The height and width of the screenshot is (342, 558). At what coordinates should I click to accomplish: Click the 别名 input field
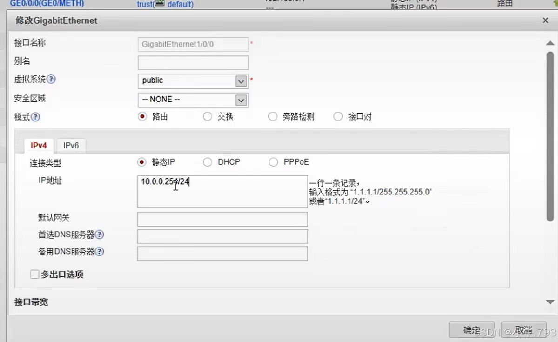pyautogui.click(x=193, y=63)
